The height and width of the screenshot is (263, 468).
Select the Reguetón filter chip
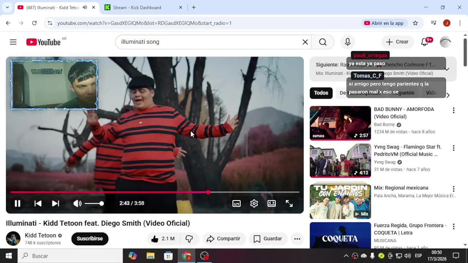(x=403, y=93)
